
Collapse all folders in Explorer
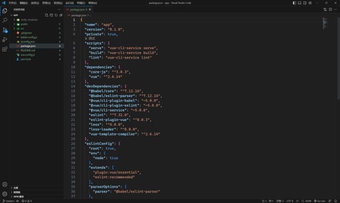(61, 15)
